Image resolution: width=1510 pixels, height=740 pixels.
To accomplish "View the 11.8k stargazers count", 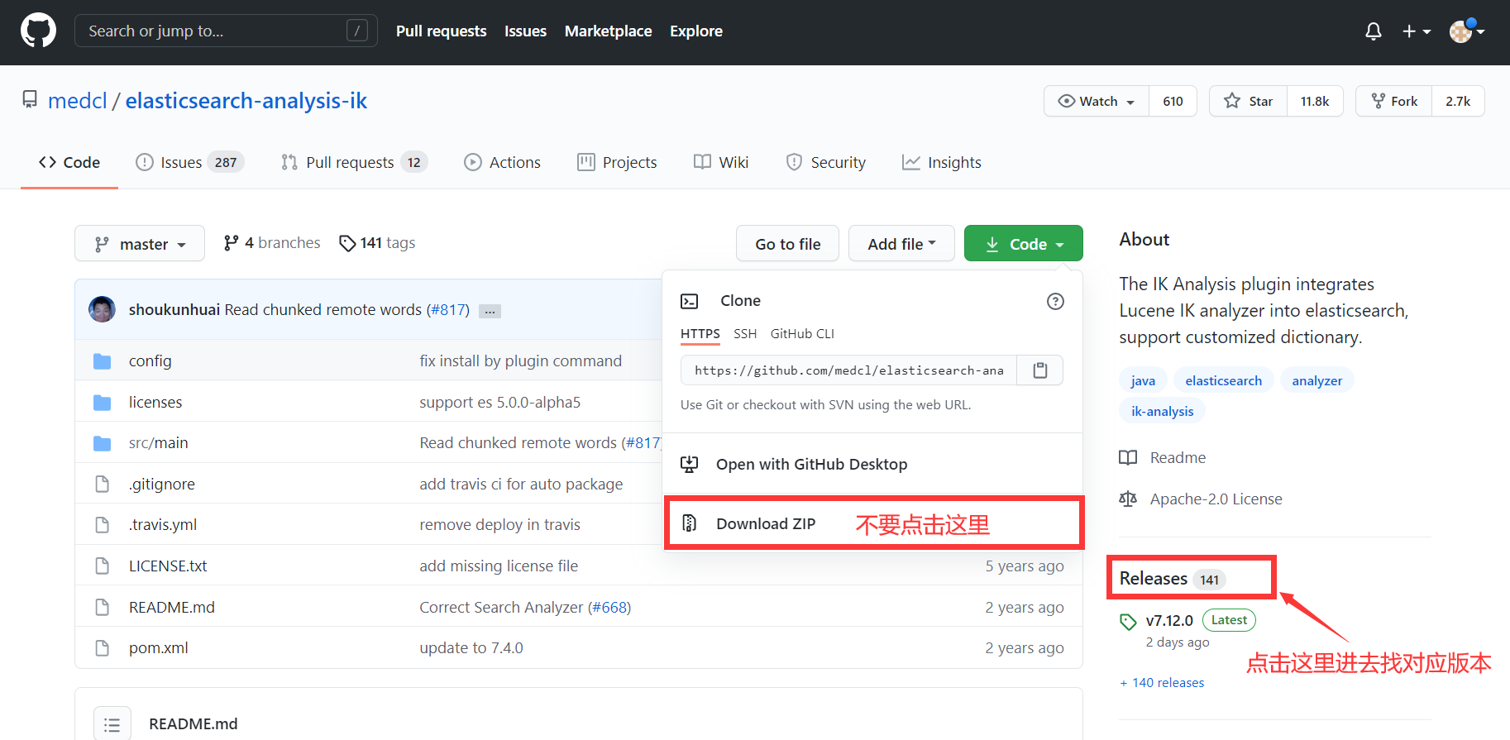I will pyautogui.click(x=1315, y=101).
